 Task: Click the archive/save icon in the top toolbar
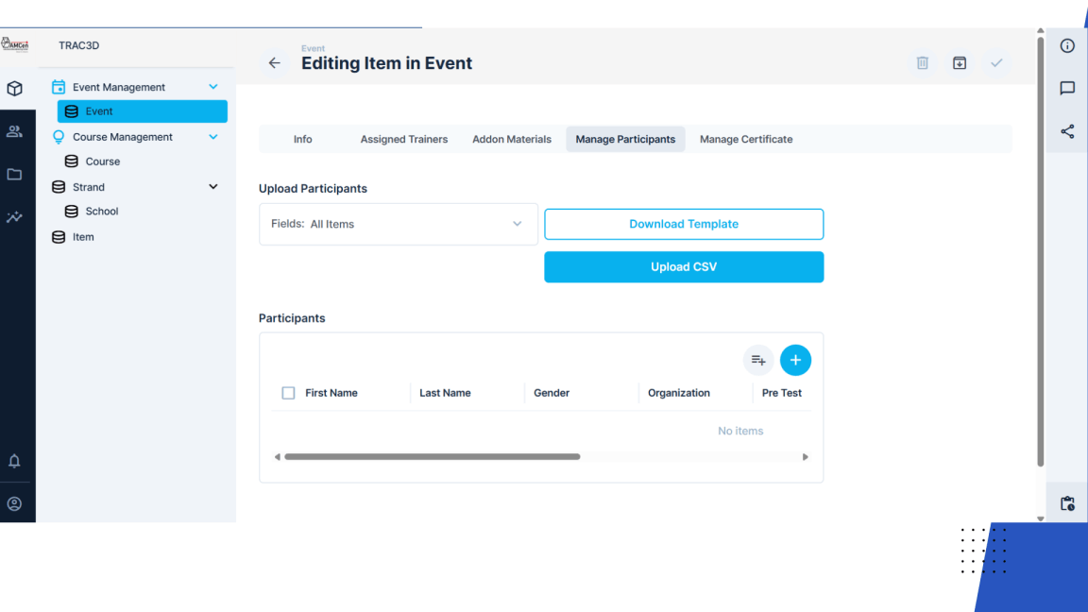pos(960,62)
